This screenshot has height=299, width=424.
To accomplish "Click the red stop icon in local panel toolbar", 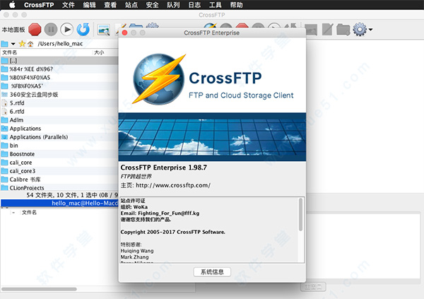I will click(35, 29).
